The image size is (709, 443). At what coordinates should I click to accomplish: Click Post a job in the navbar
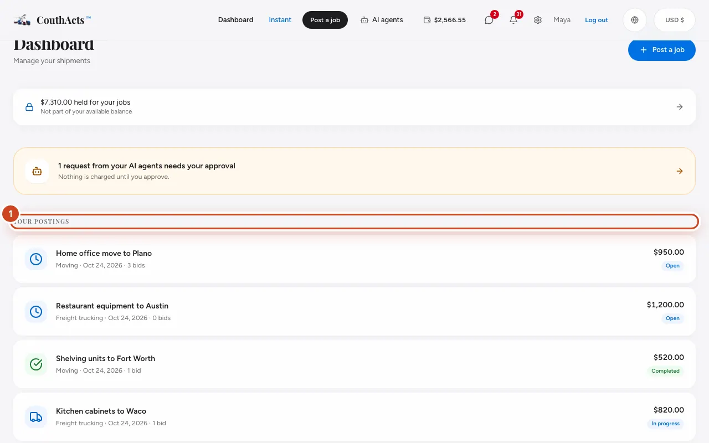pyautogui.click(x=325, y=20)
